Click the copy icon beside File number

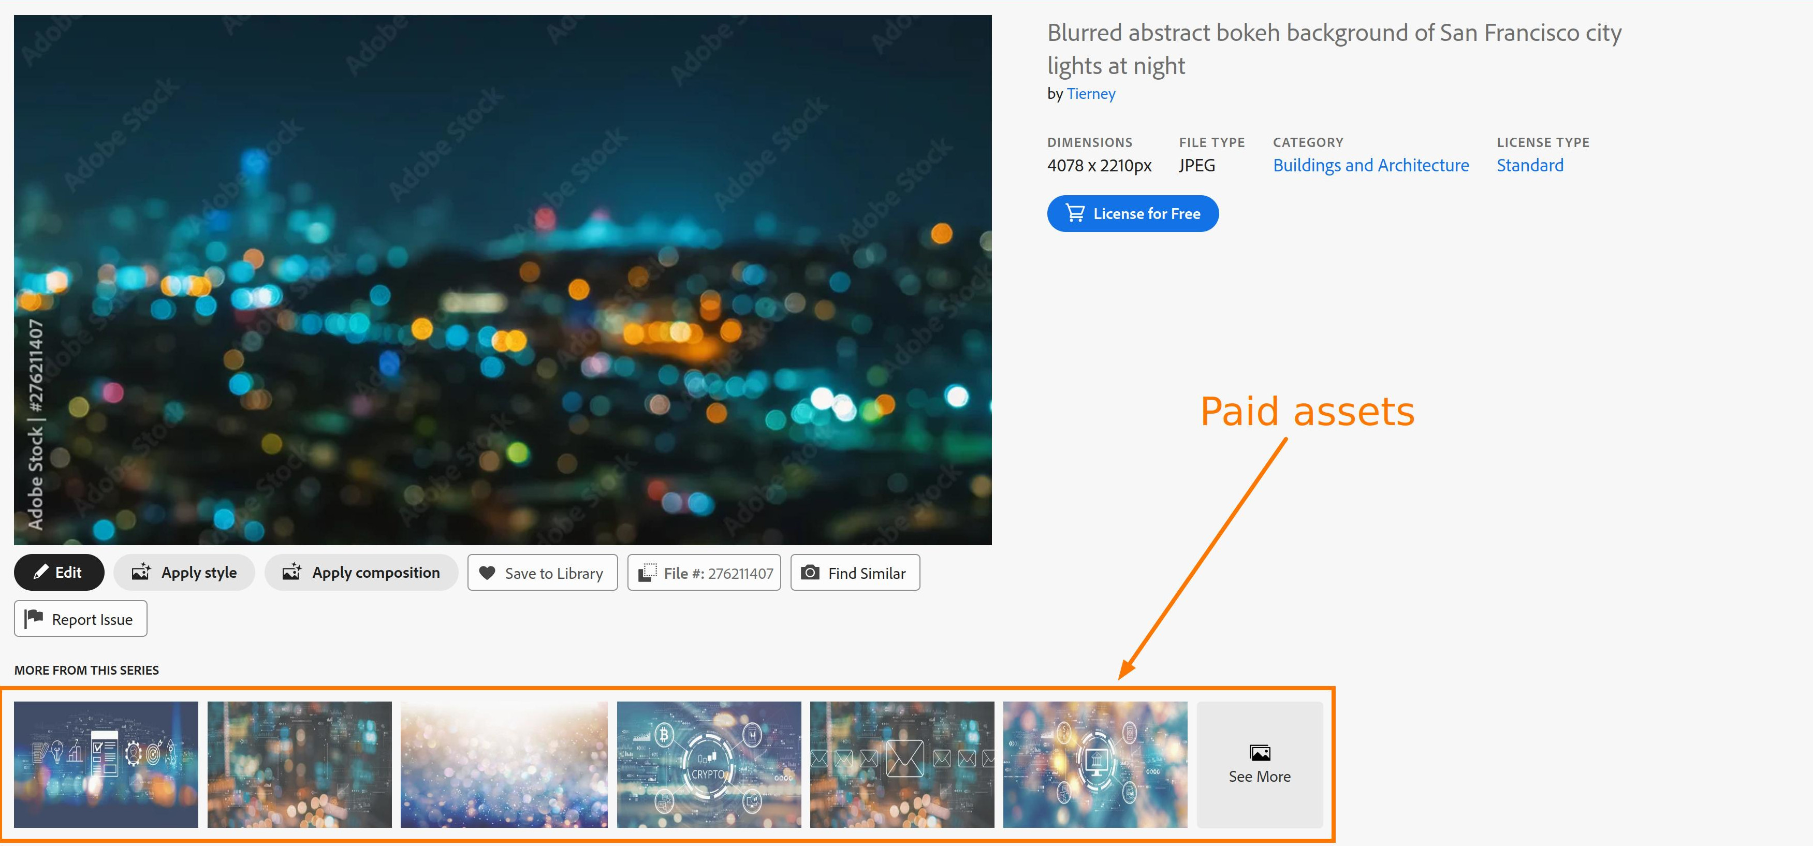[648, 573]
